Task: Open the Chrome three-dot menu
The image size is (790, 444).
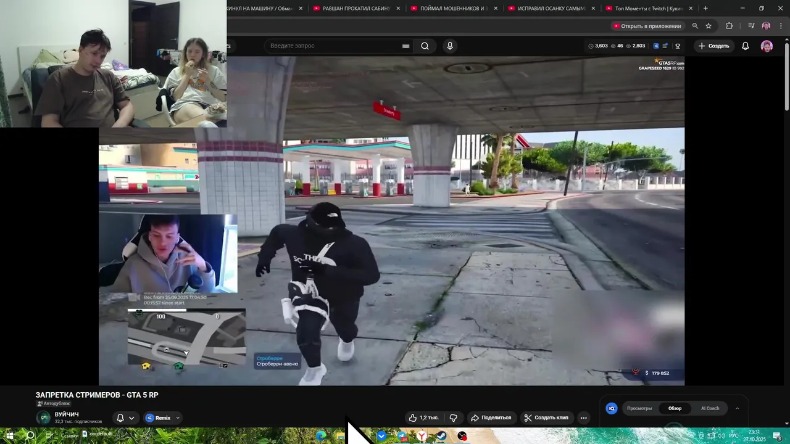Action: click(x=781, y=26)
